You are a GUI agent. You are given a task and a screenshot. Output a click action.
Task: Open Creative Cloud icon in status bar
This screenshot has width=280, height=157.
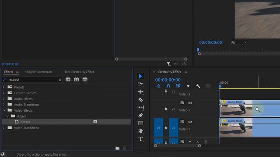(3, 154)
